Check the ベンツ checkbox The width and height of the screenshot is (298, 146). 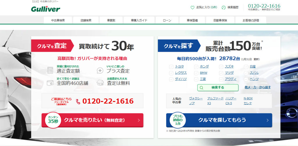point(246,79)
